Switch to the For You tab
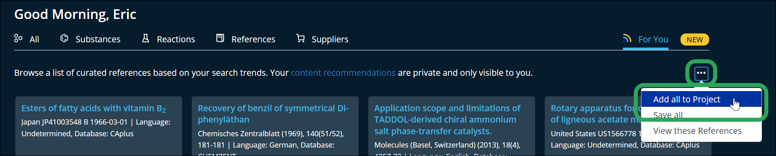 [x=653, y=39]
